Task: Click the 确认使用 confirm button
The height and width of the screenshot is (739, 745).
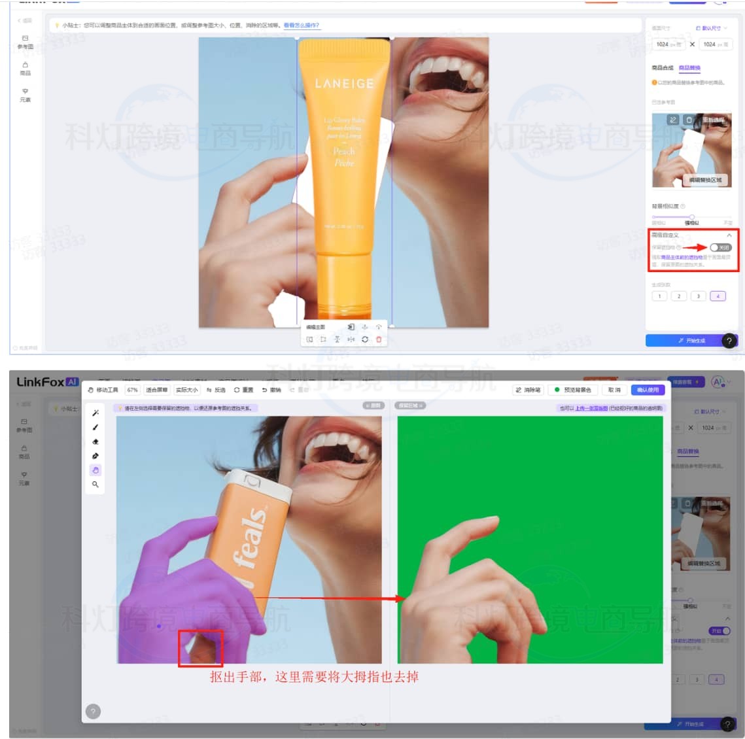Action: 648,390
